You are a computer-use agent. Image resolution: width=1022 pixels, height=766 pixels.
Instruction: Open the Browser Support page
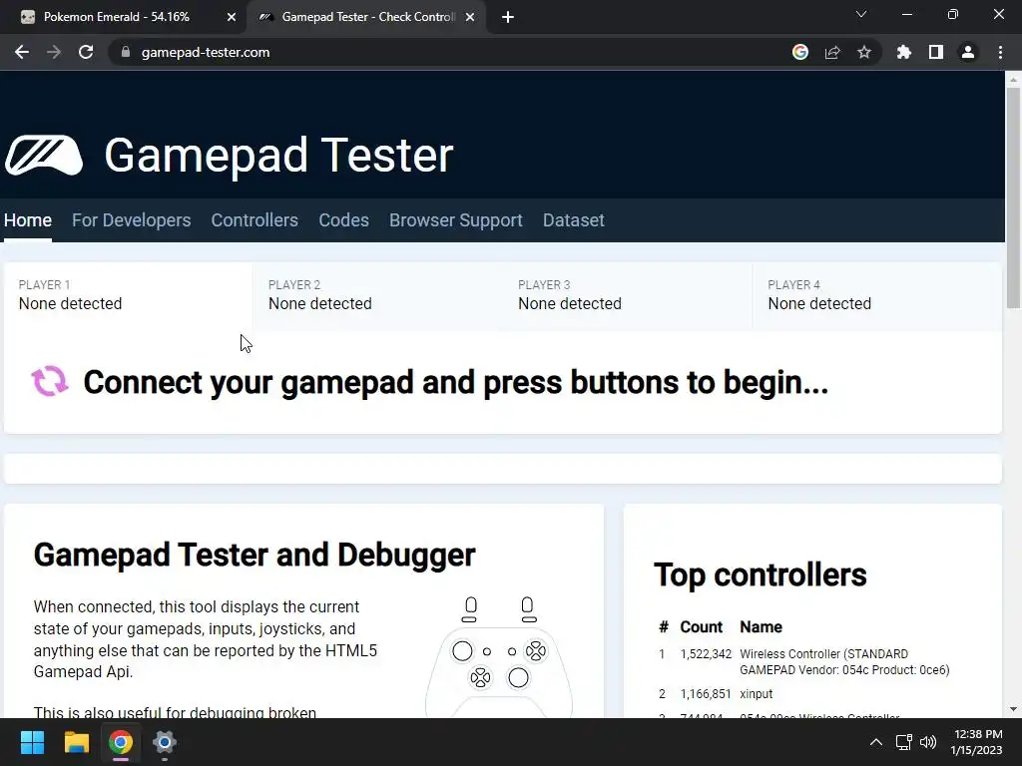pyautogui.click(x=455, y=220)
